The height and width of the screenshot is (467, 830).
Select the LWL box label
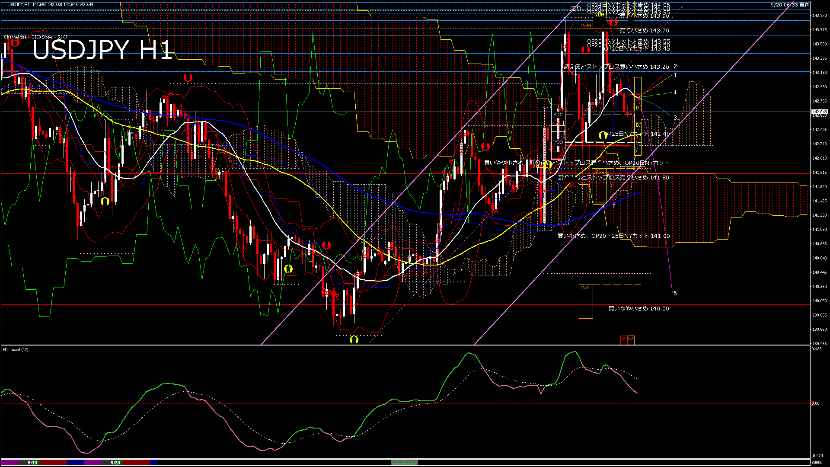(585, 288)
